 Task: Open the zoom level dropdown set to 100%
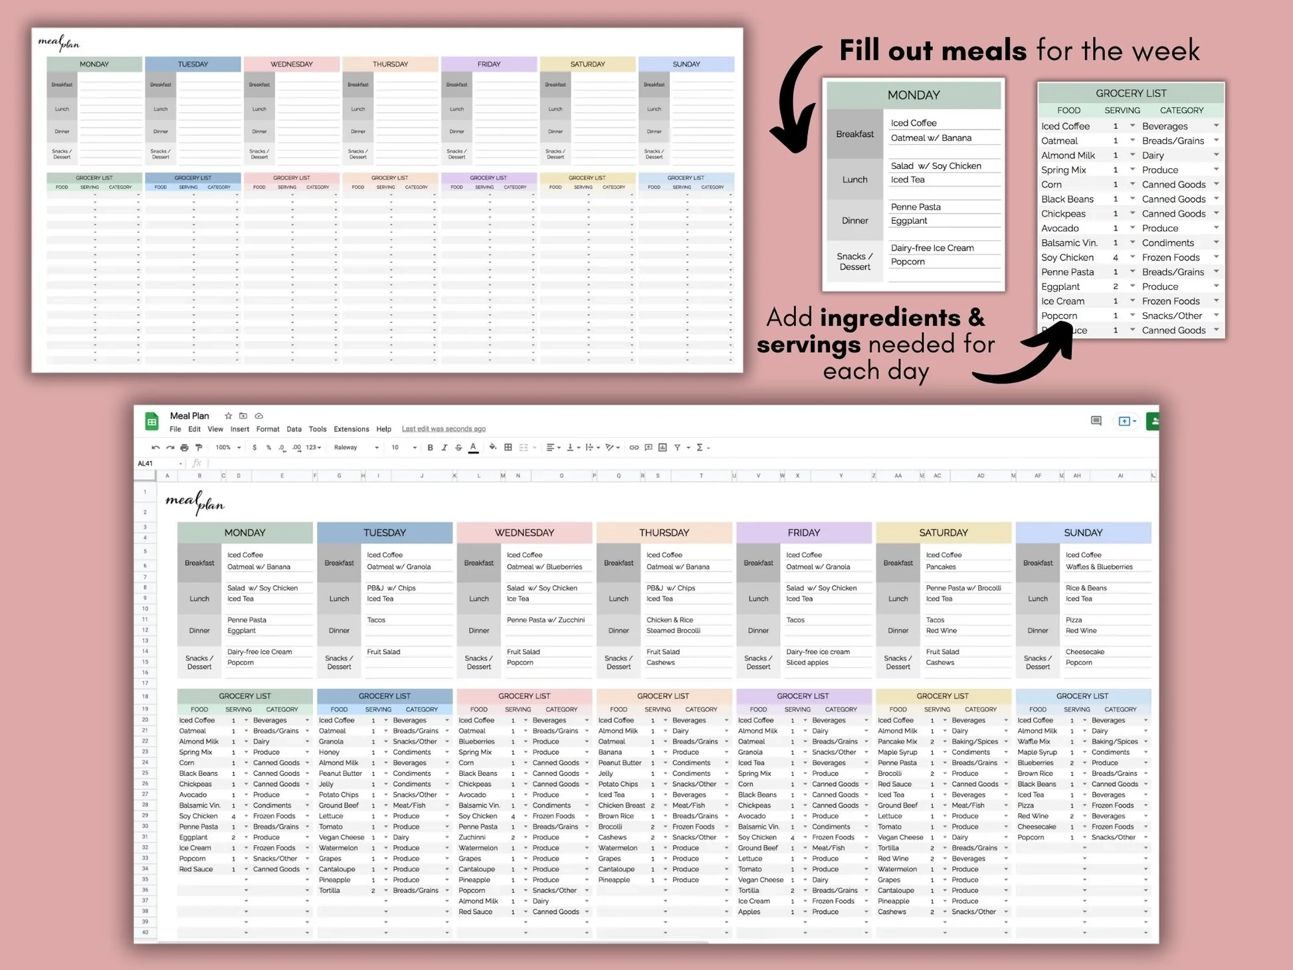[x=226, y=448]
